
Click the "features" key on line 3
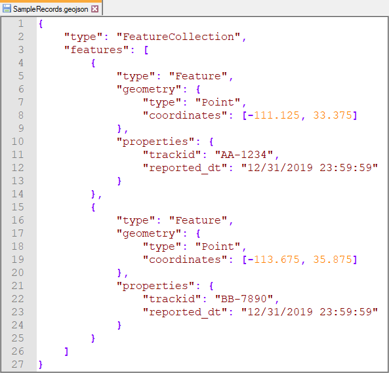(96, 50)
